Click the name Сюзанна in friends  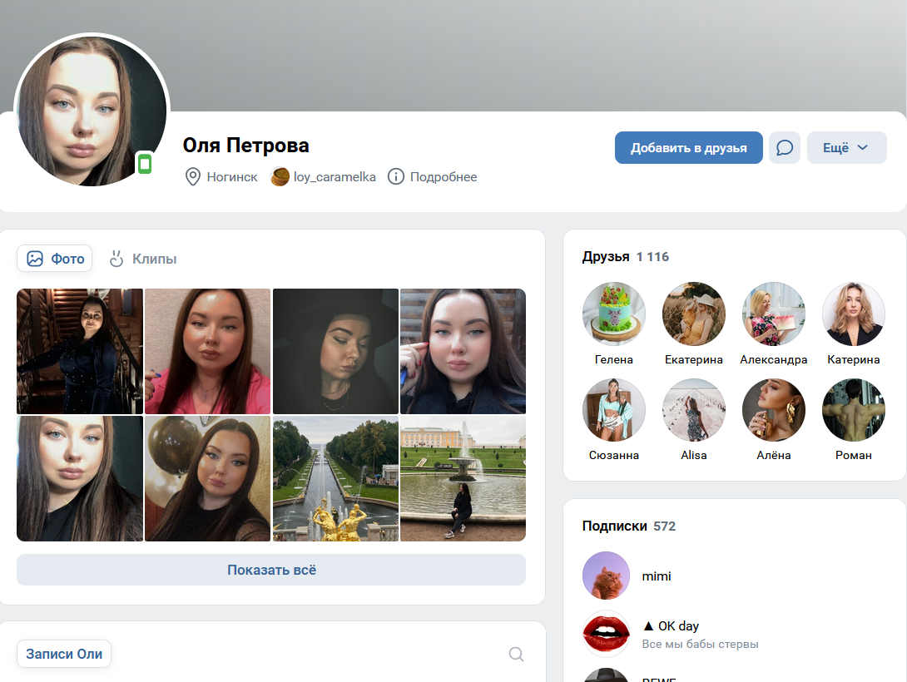click(x=614, y=456)
